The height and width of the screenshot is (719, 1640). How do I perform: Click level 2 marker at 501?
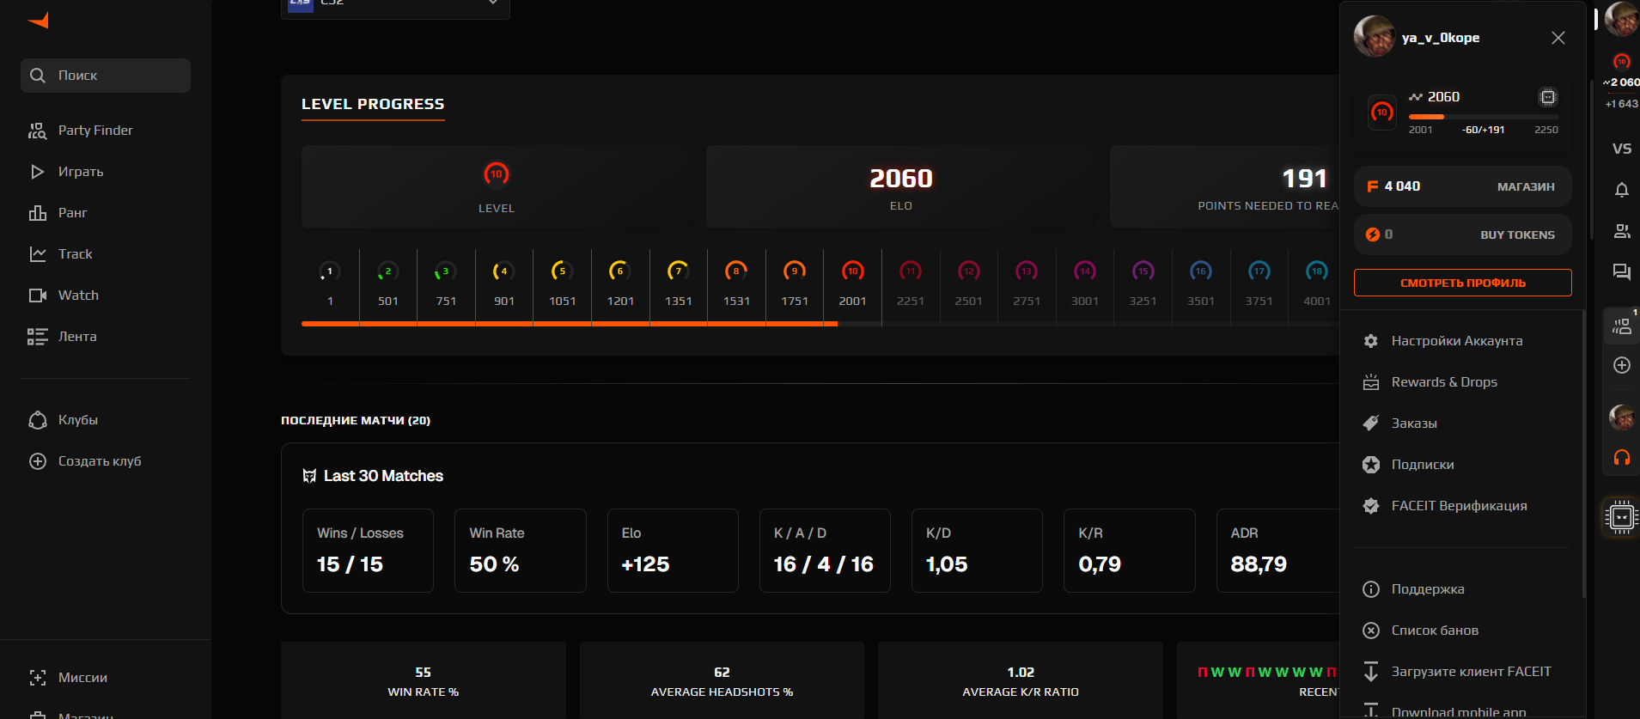388,271
